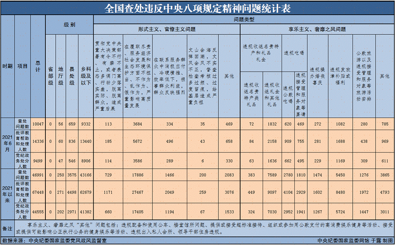395x245 pixels.
Task: Select the 省部级 column header
Action: tap(51, 76)
